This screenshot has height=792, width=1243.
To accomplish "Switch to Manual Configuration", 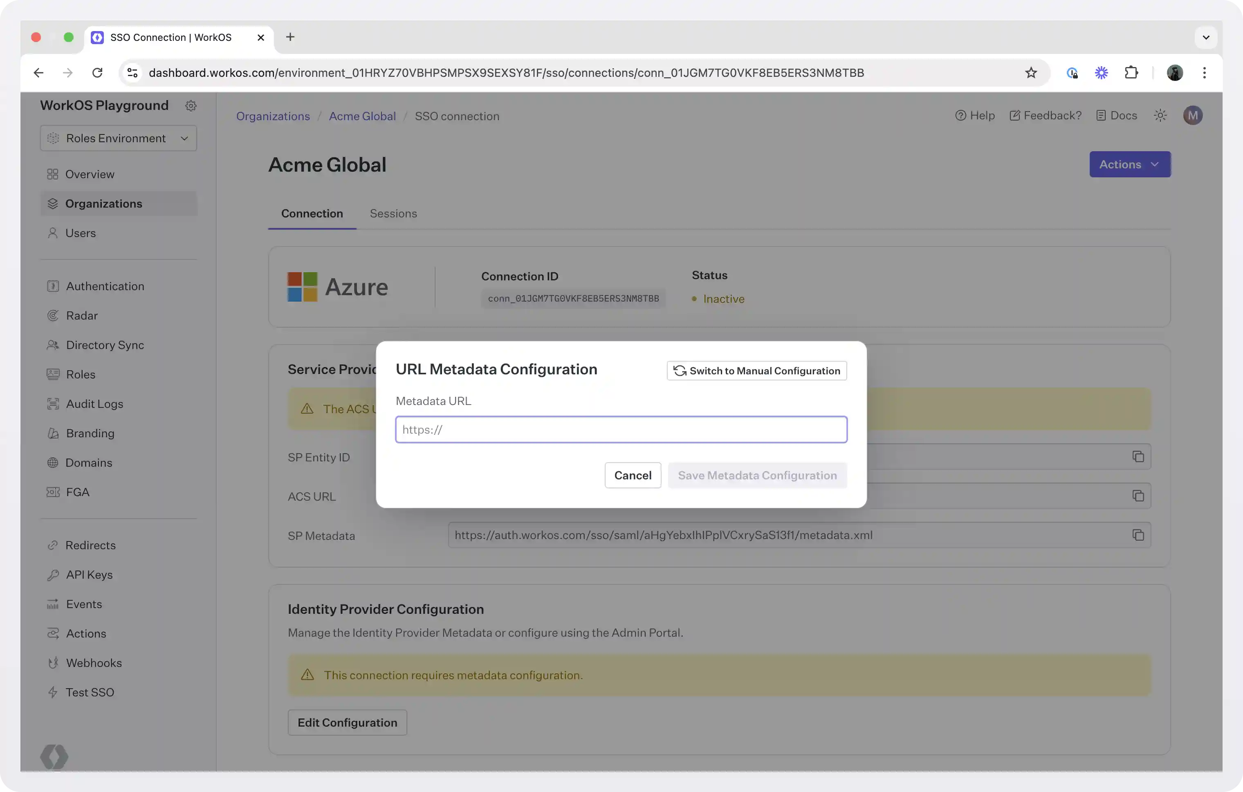I will 756,371.
